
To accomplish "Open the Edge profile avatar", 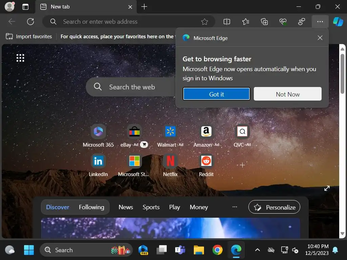I will click(10, 7).
